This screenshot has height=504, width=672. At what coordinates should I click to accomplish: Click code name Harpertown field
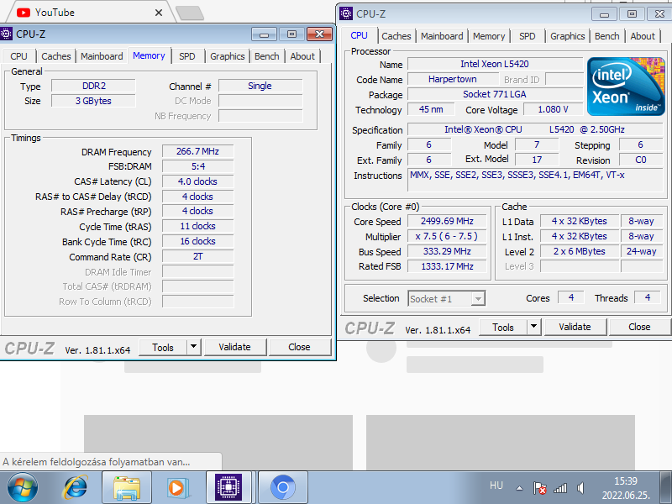pos(453,79)
